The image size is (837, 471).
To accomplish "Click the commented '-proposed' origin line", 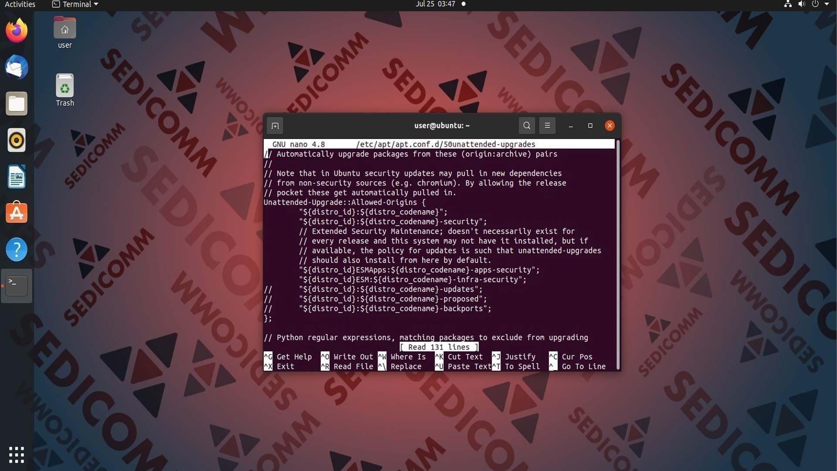I will pyautogui.click(x=375, y=299).
